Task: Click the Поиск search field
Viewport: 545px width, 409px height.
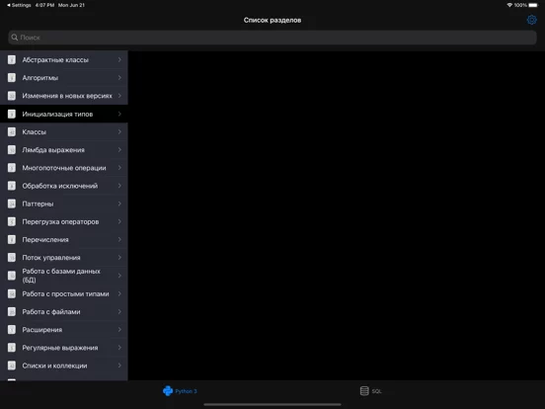Action: [x=272, y=38]
